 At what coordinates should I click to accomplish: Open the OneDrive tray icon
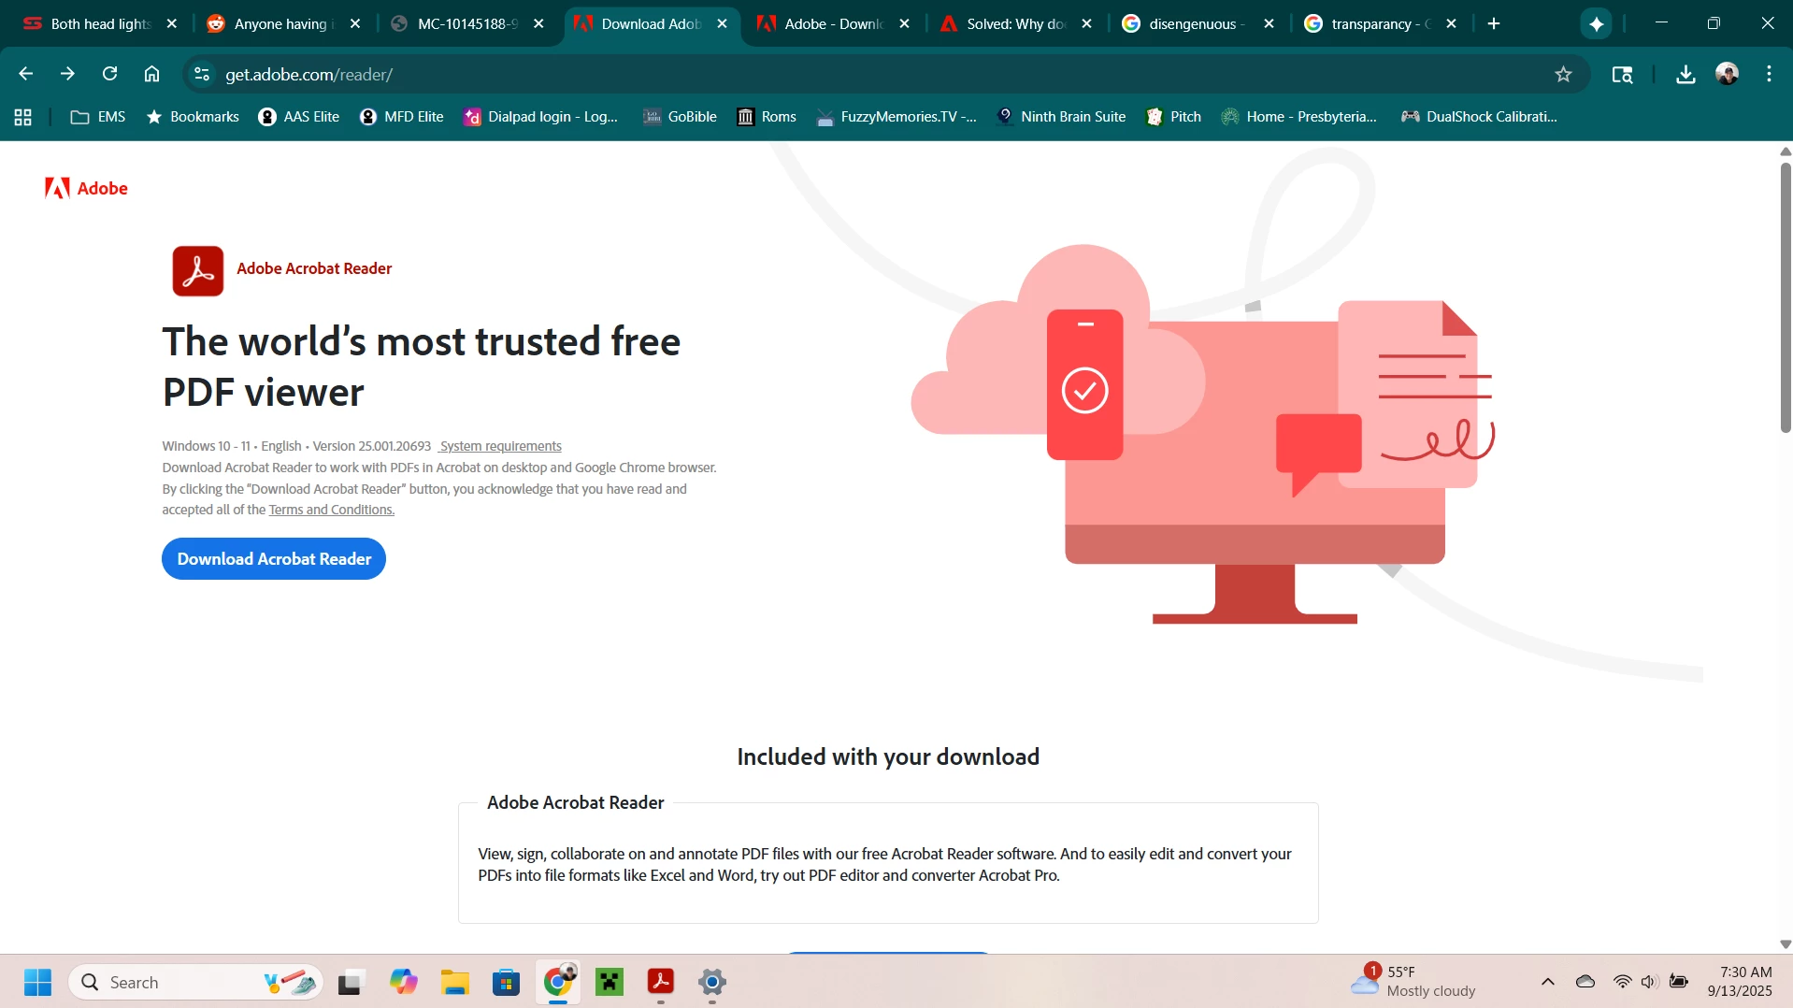[x=1585, y=982]
